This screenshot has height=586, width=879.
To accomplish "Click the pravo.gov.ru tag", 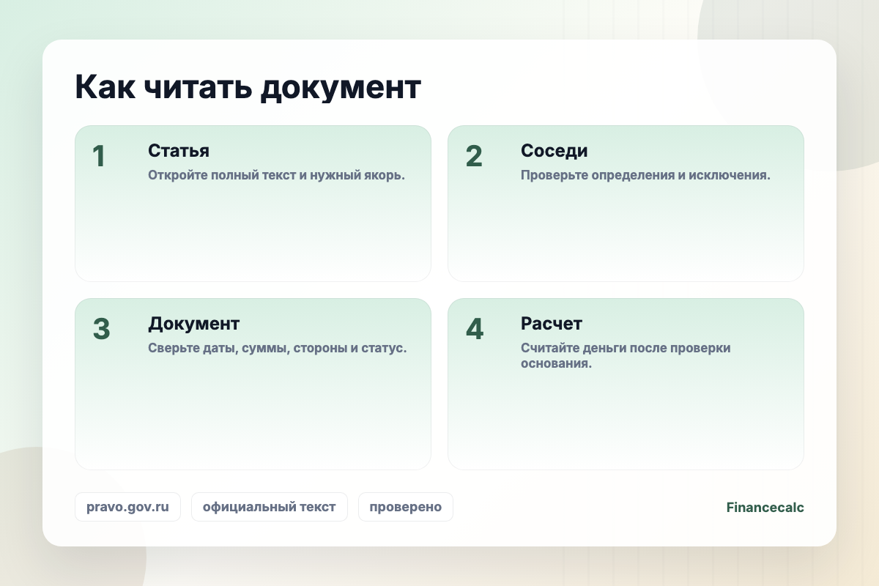I will pos(127,507).
